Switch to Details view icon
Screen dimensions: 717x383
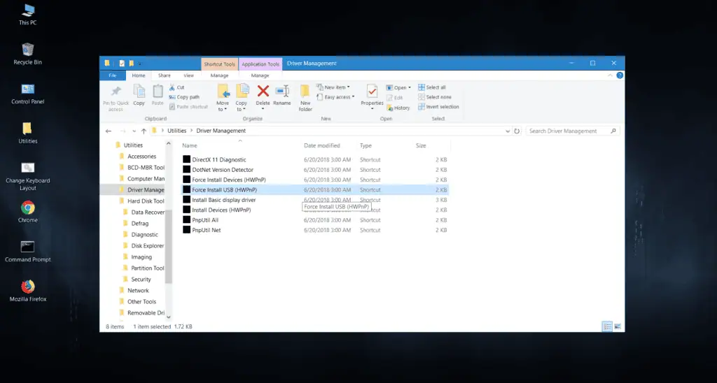(x=607, y=326)
